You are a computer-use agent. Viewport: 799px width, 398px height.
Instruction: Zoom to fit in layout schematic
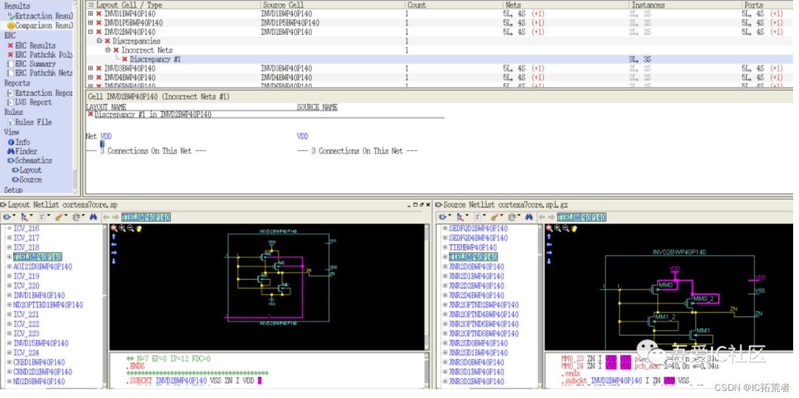[x=114, y=228]
